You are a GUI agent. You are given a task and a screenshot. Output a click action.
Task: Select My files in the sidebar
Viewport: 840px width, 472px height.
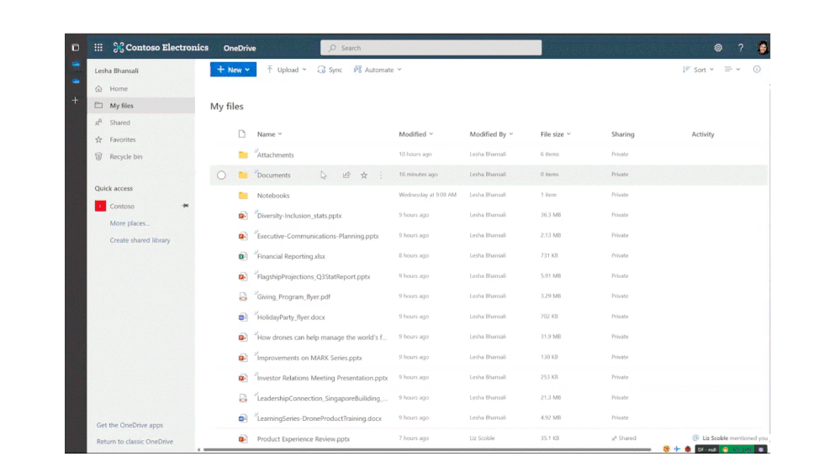coord(141,106)
